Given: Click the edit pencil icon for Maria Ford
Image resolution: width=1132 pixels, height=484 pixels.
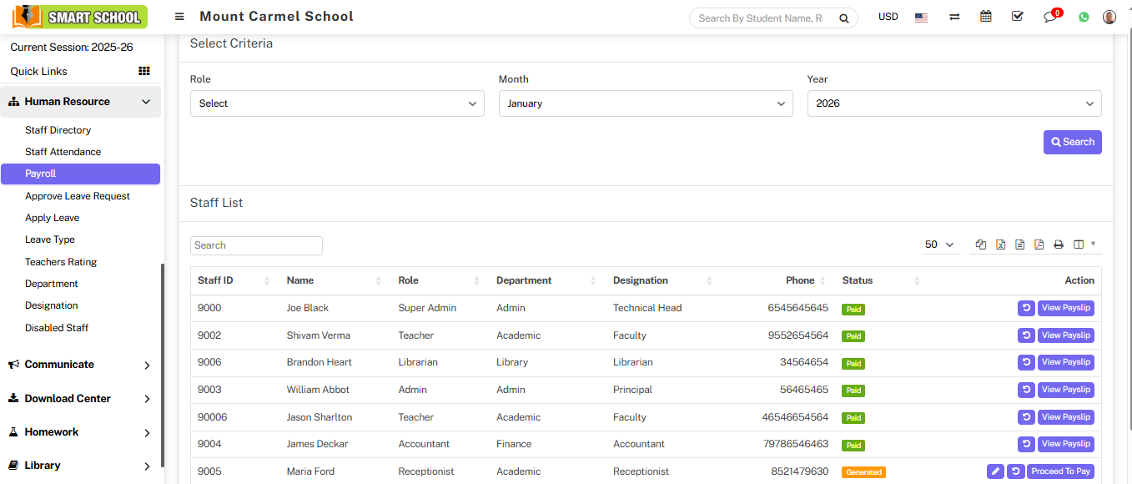Looking at the screenshot, I should pos(994,471).
